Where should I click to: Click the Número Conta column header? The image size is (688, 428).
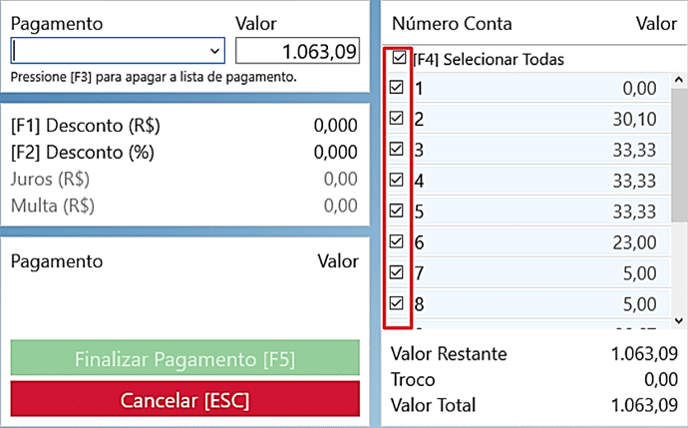(x=452, y=23)
